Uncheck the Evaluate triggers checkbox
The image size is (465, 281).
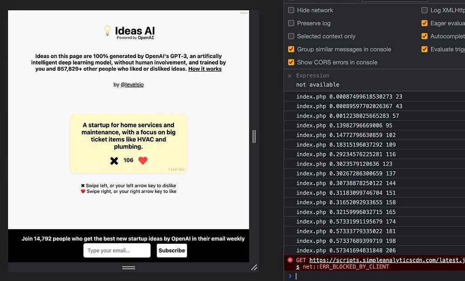pos(425,49)
